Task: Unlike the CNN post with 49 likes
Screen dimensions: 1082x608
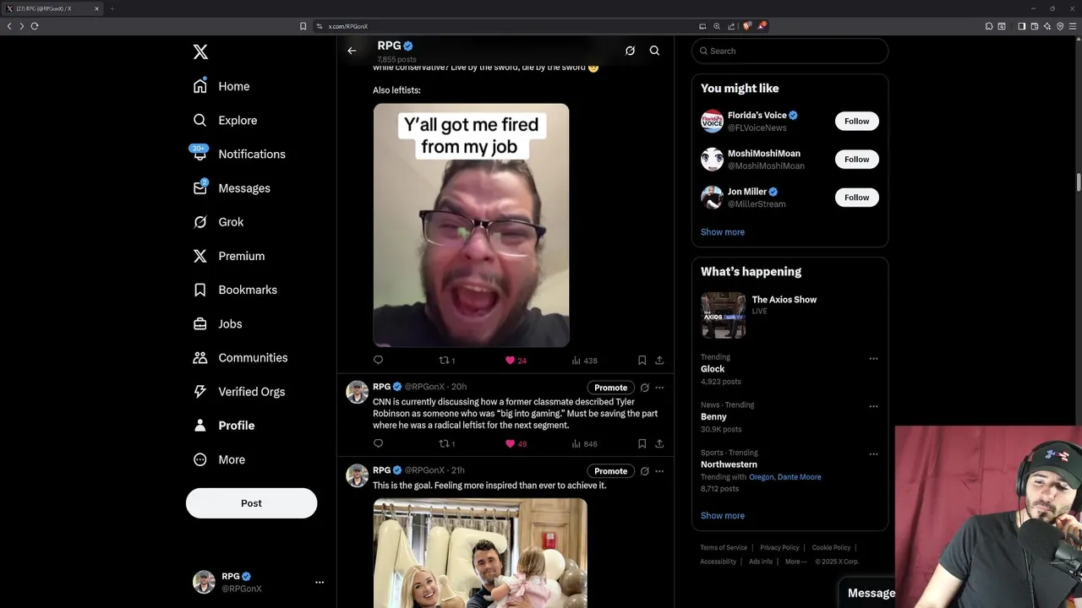Action: coord(516,443)
